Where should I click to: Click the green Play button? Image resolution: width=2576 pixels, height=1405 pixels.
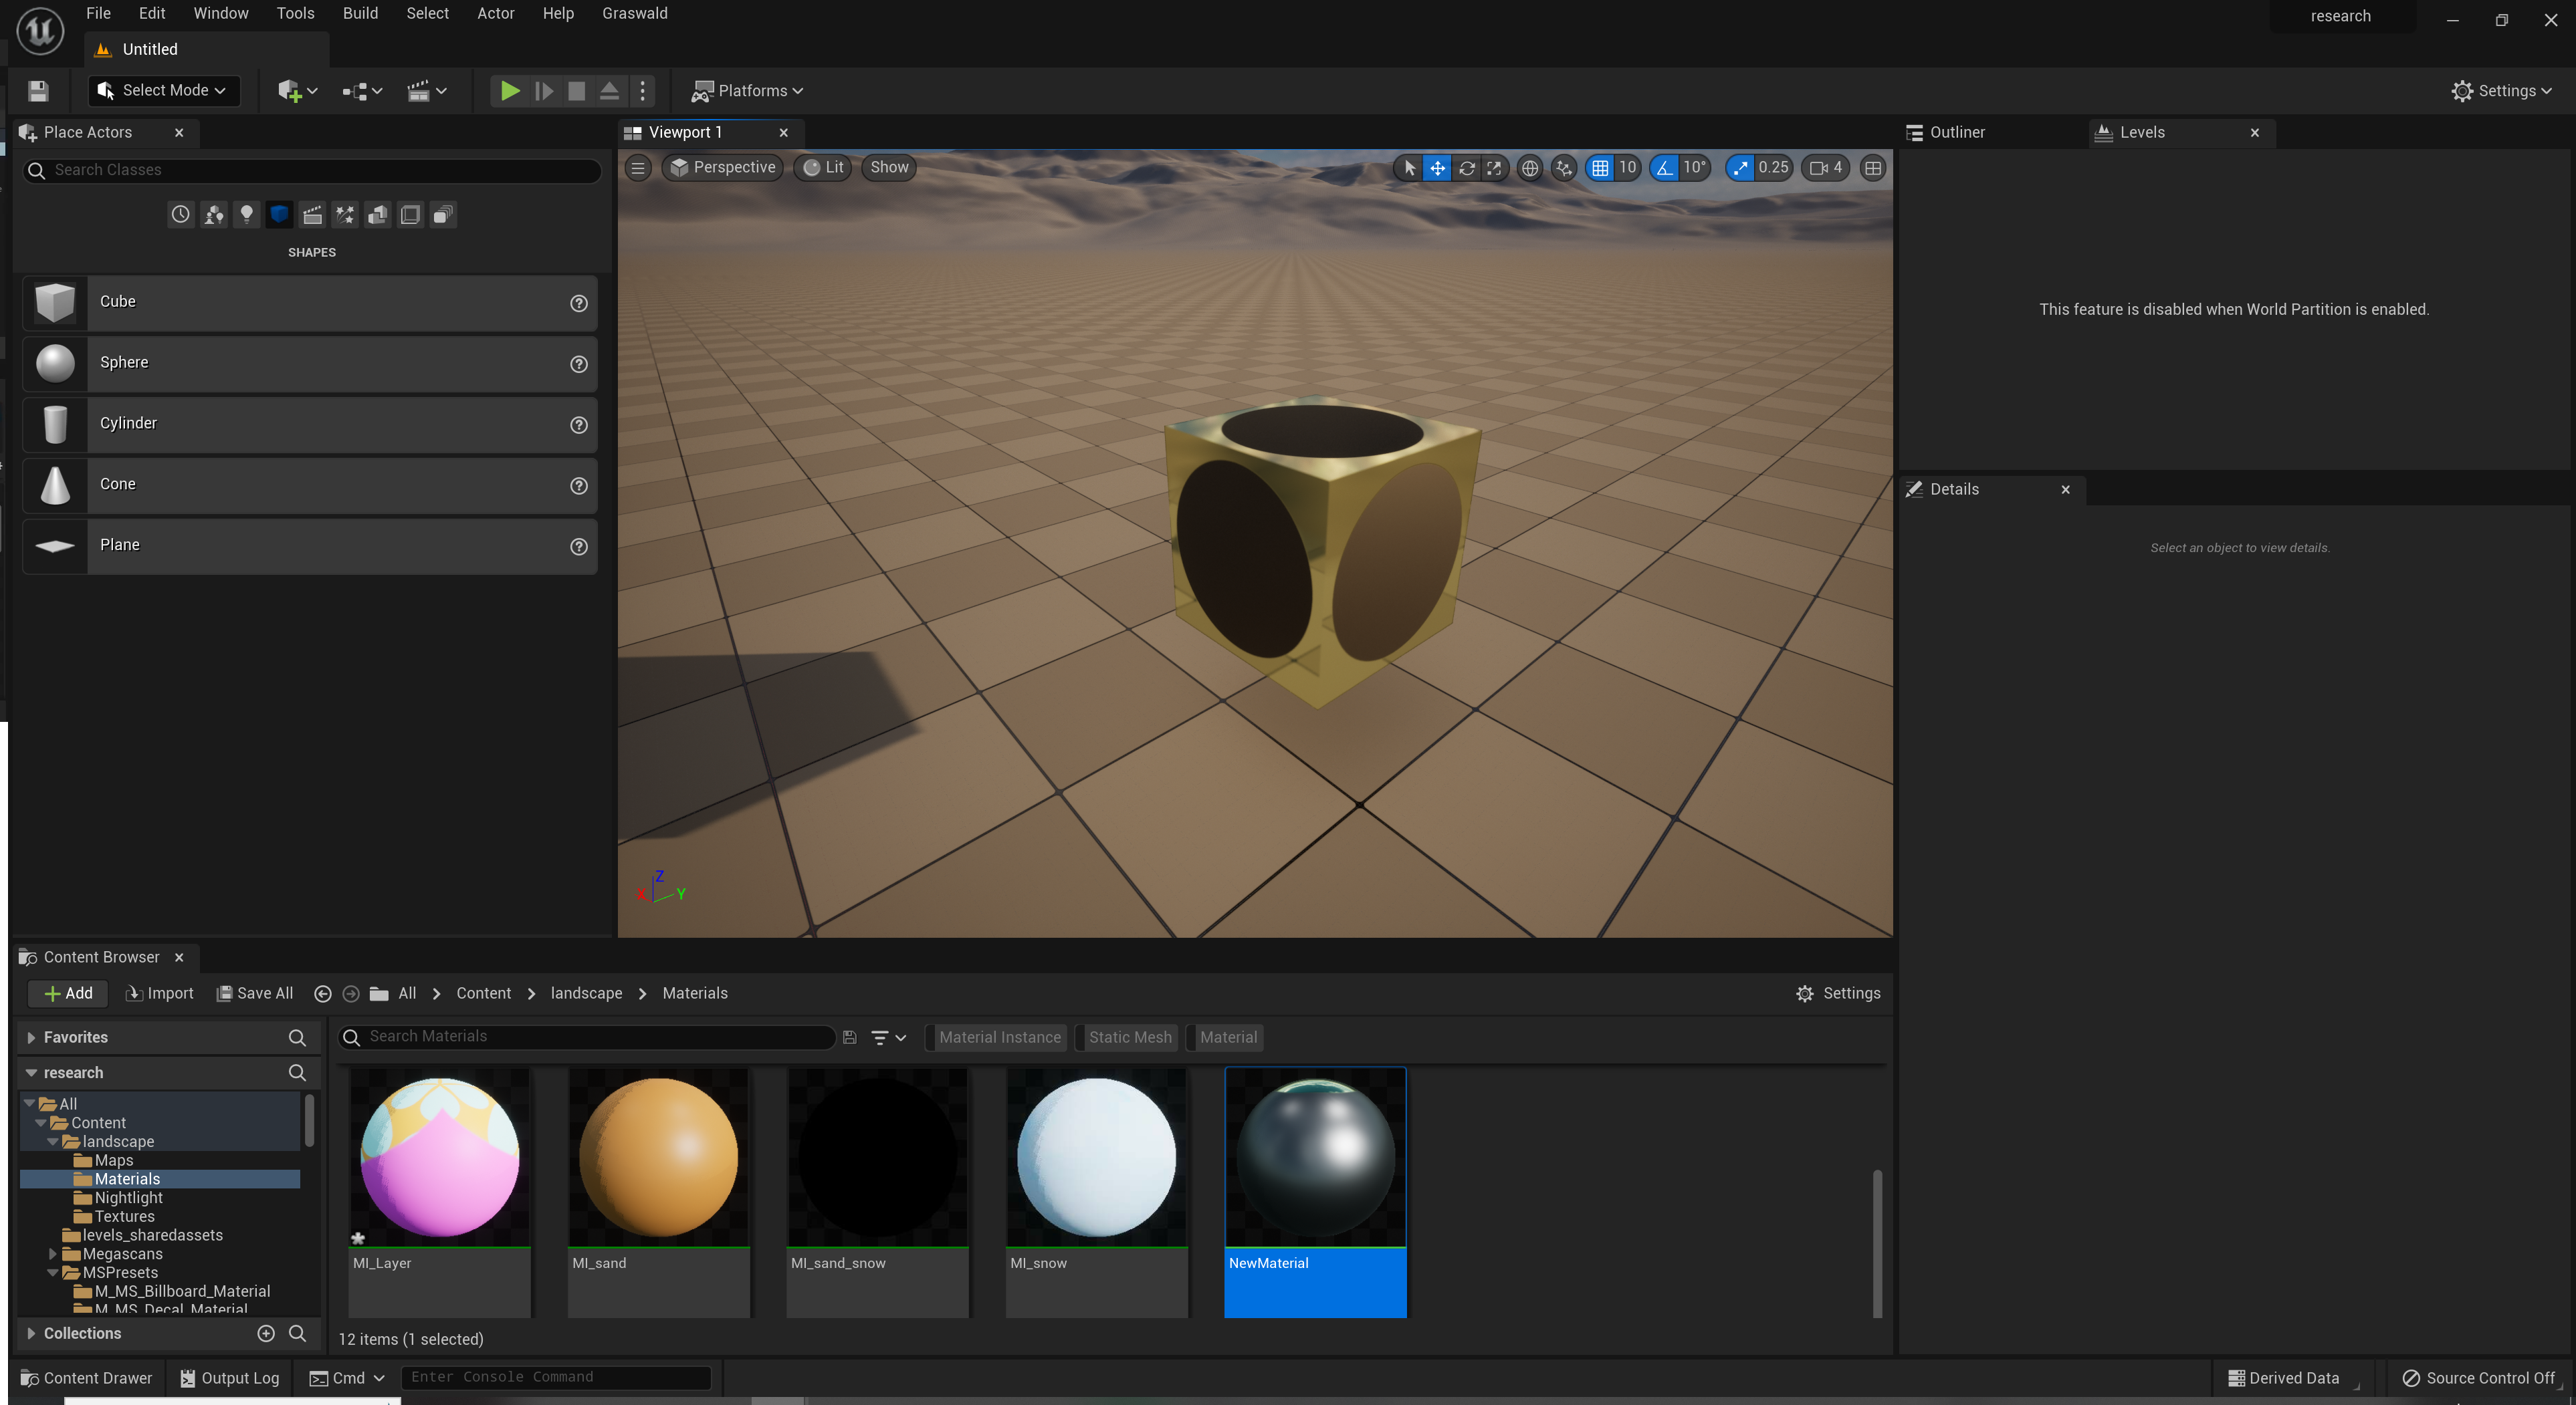point(509,91)
